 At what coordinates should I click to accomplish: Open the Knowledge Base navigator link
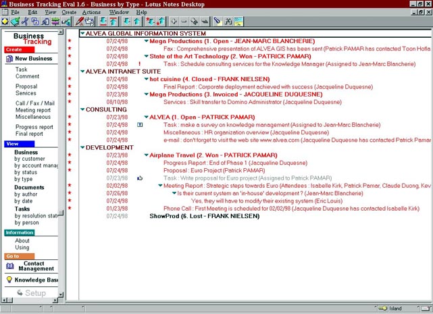(x=32, y=280)
